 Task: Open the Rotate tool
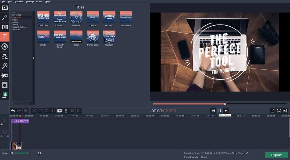[x=40, y=110]
